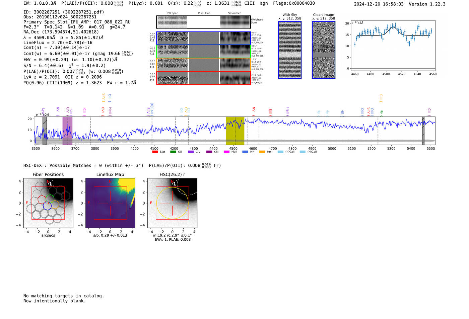Click the (K)CaII legend swatch
The width and height of the screenshot is (469, 319).
pyautogui.click(x=280, y=152)
